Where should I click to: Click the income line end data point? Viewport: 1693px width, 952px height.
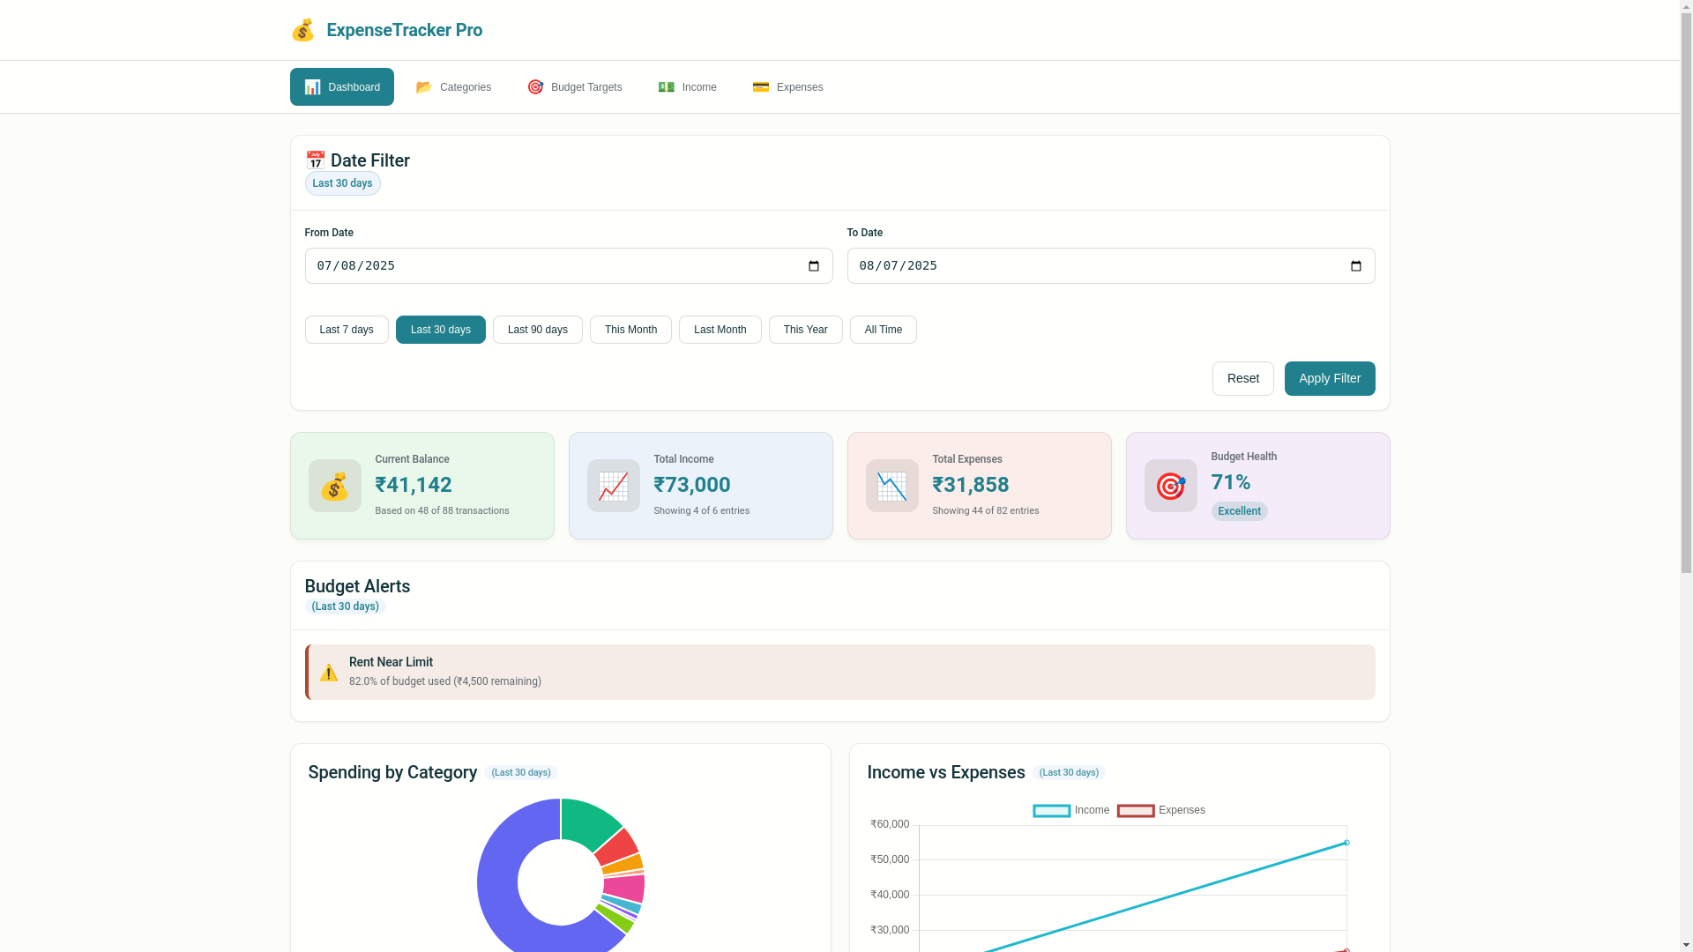click(x=1346, y=844)
